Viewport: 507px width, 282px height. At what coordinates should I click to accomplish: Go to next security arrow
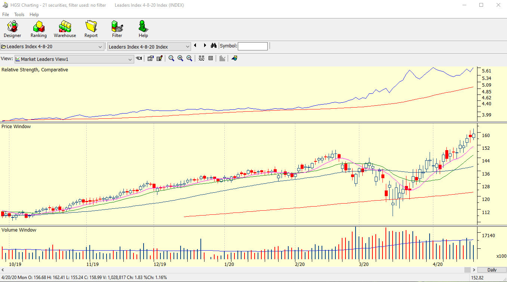point(205,46)
